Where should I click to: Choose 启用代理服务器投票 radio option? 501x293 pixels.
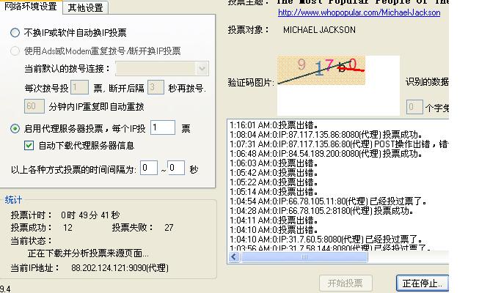[x=15, y=129]
